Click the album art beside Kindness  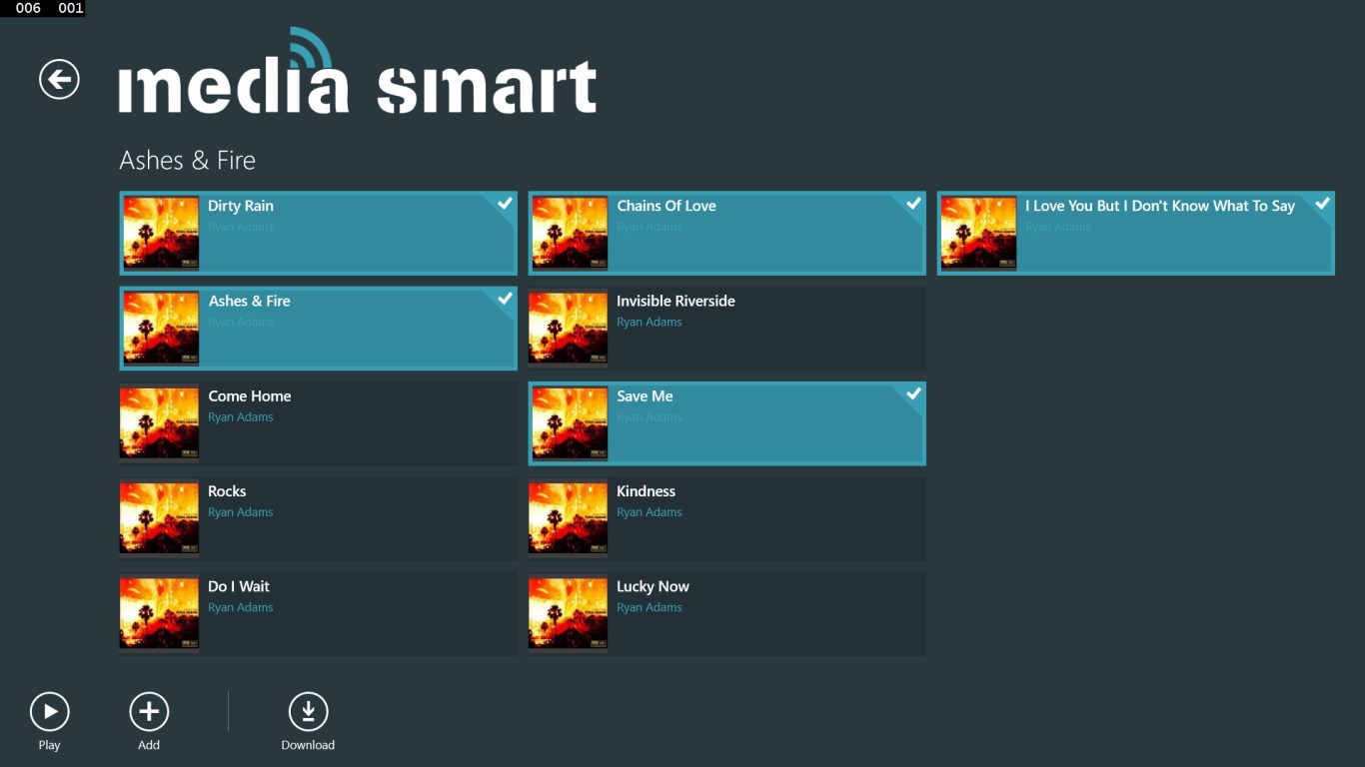point(568,518)
